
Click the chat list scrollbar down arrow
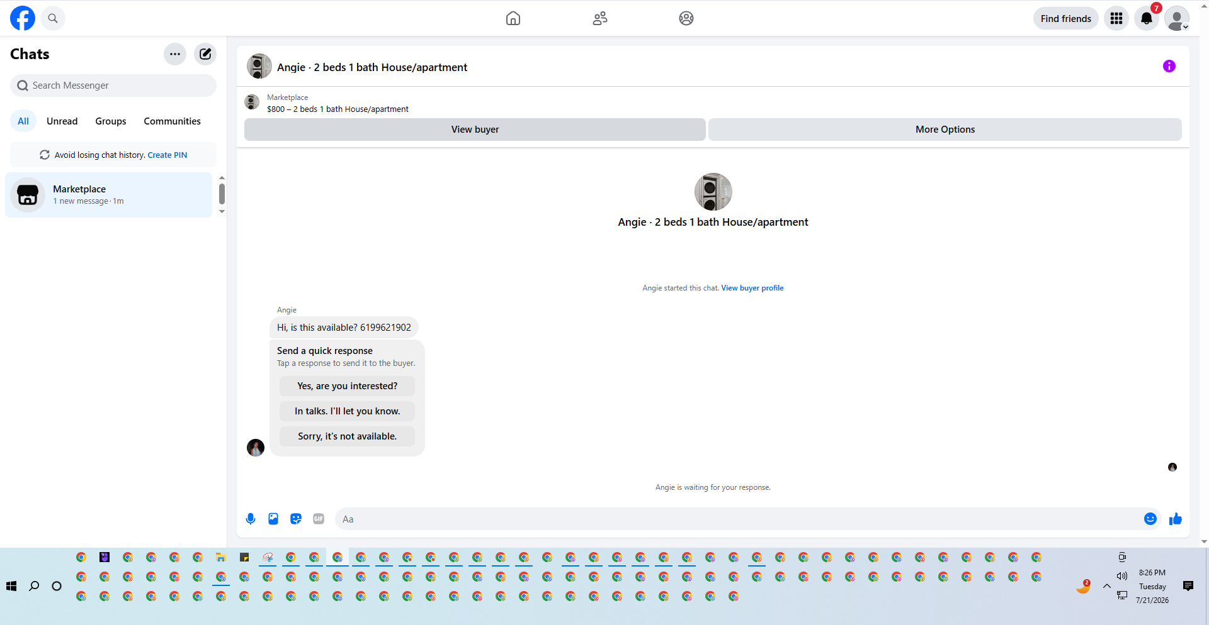click(x=222, y=212)
